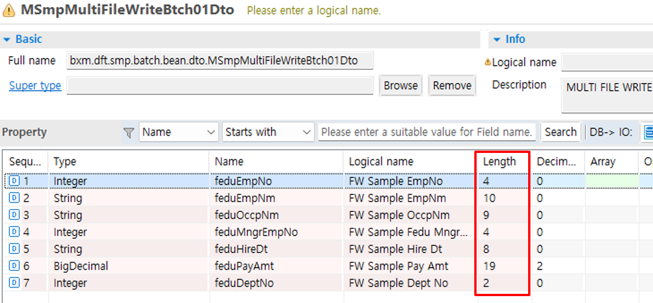Click the Full name text field

[220, 61]
